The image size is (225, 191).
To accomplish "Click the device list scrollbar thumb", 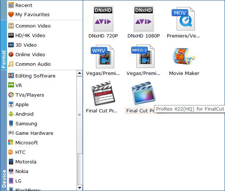I will click(x=79, y=115).
